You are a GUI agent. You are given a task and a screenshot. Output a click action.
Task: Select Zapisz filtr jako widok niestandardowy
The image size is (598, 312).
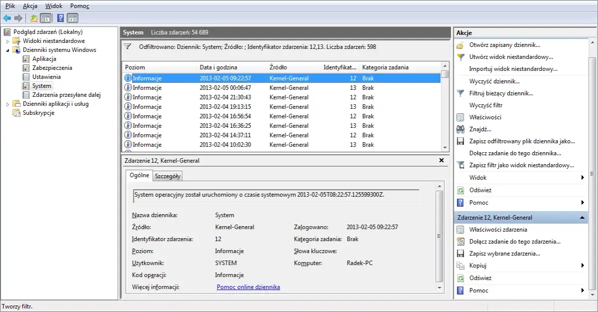521,165
